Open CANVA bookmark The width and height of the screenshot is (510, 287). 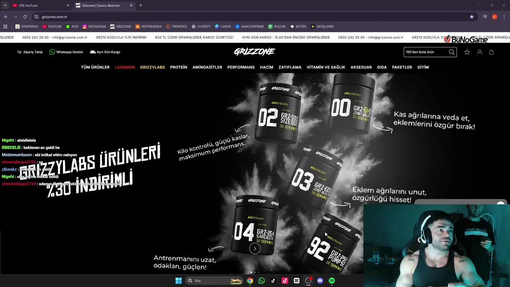223,26
